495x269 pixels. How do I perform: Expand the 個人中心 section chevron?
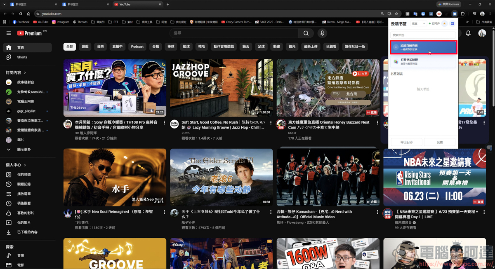pyautogui.click(x=25, y=165)
